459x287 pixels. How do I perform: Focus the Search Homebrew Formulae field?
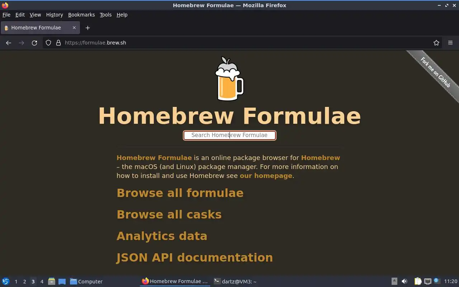(229, 135)
